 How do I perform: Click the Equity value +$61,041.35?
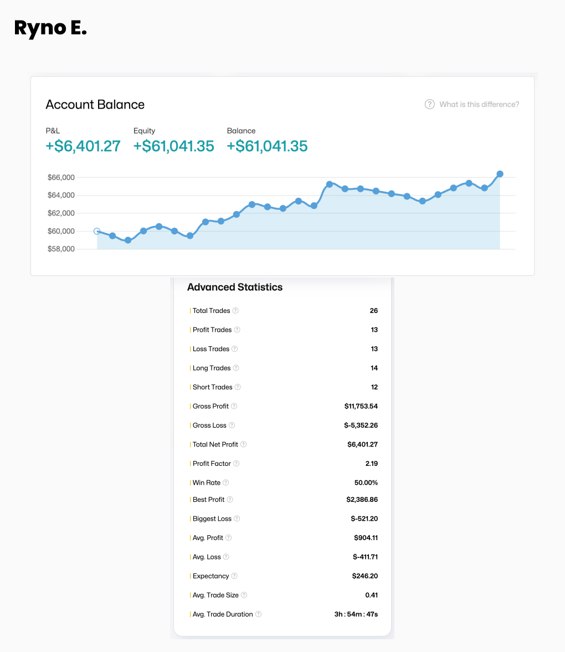coord(174,146)
